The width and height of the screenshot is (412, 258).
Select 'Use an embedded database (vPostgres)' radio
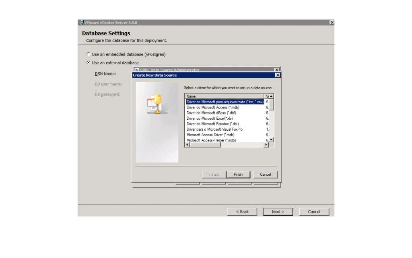click(88, 54)
